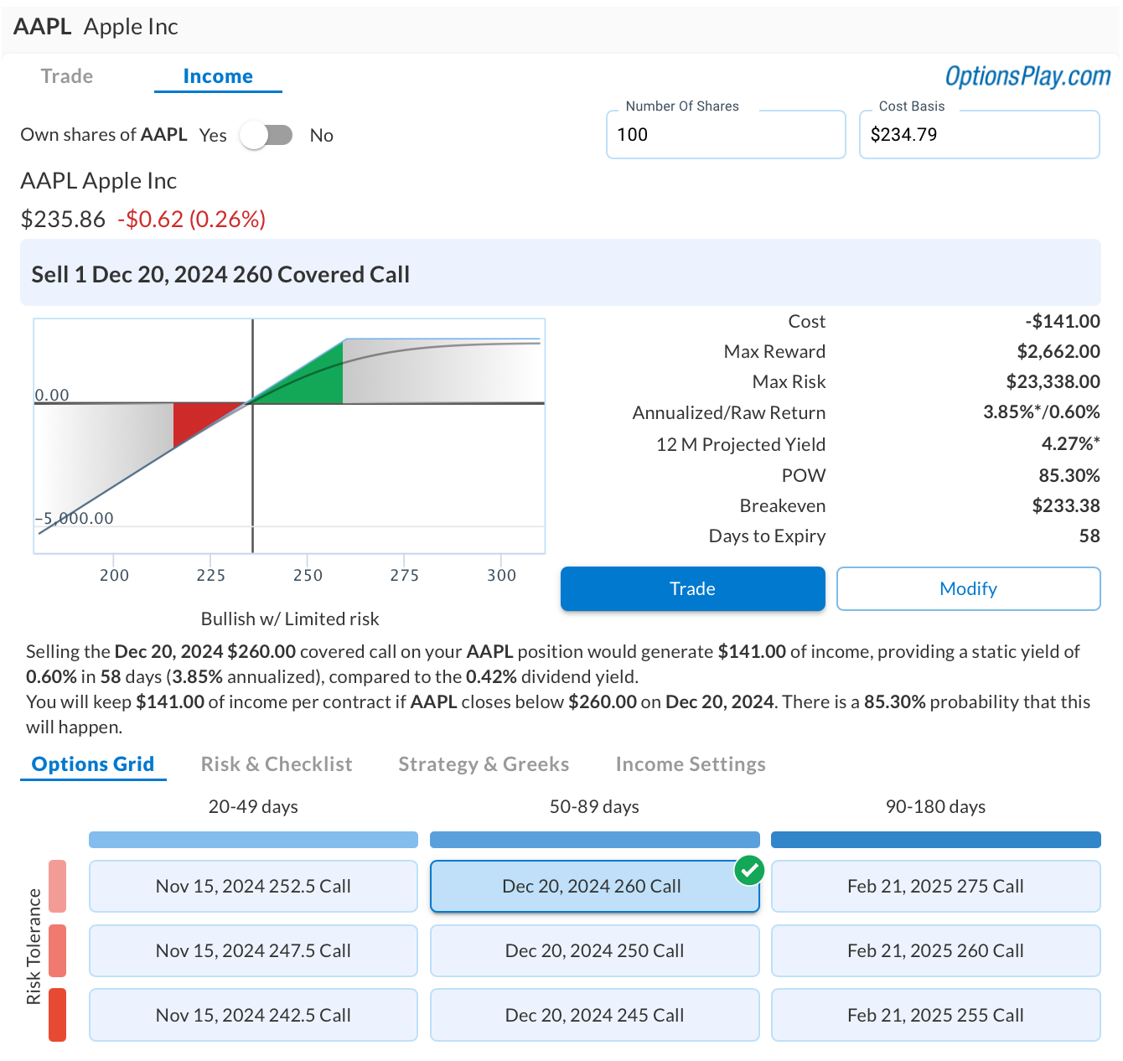Click the Cost value -$141.00
The image size is (1123, 1061).
(1063, 321)
